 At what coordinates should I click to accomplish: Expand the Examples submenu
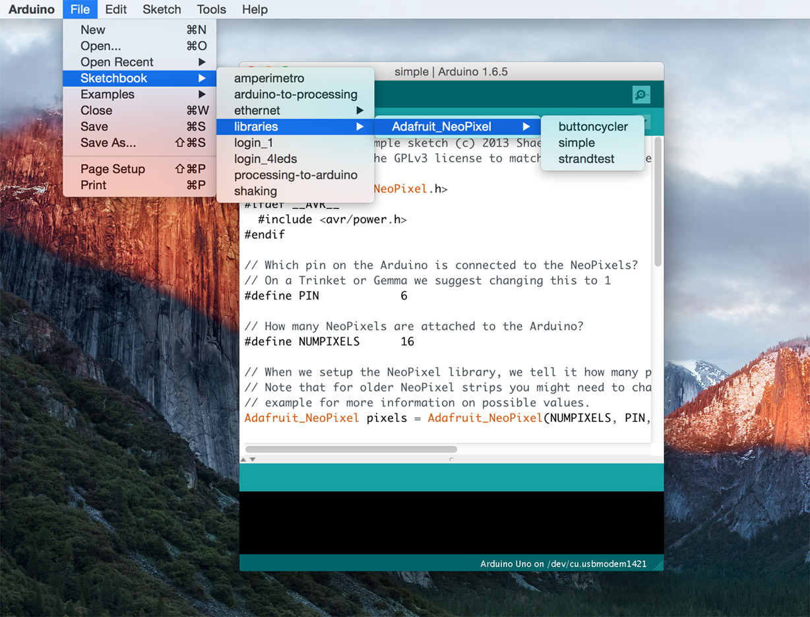pyautogui.click(x=140, y=94)
